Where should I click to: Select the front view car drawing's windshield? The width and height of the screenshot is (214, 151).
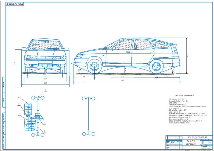(x=46, y=45)
